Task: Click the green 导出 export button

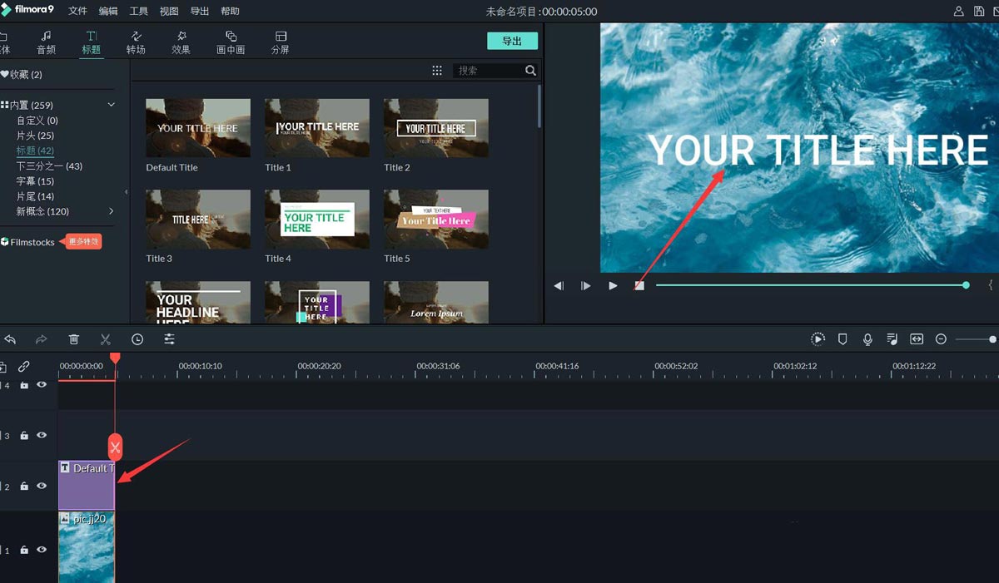Action: coord(512,41)
